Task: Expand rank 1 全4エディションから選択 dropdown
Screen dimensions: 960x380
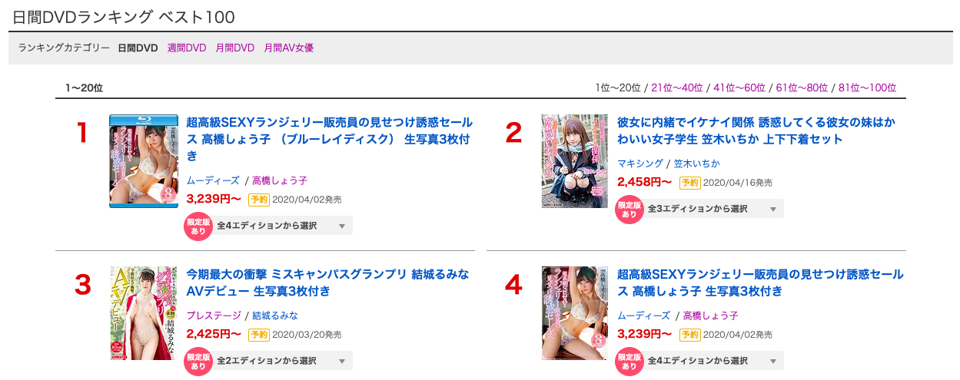Action: (x=281, y=226)
